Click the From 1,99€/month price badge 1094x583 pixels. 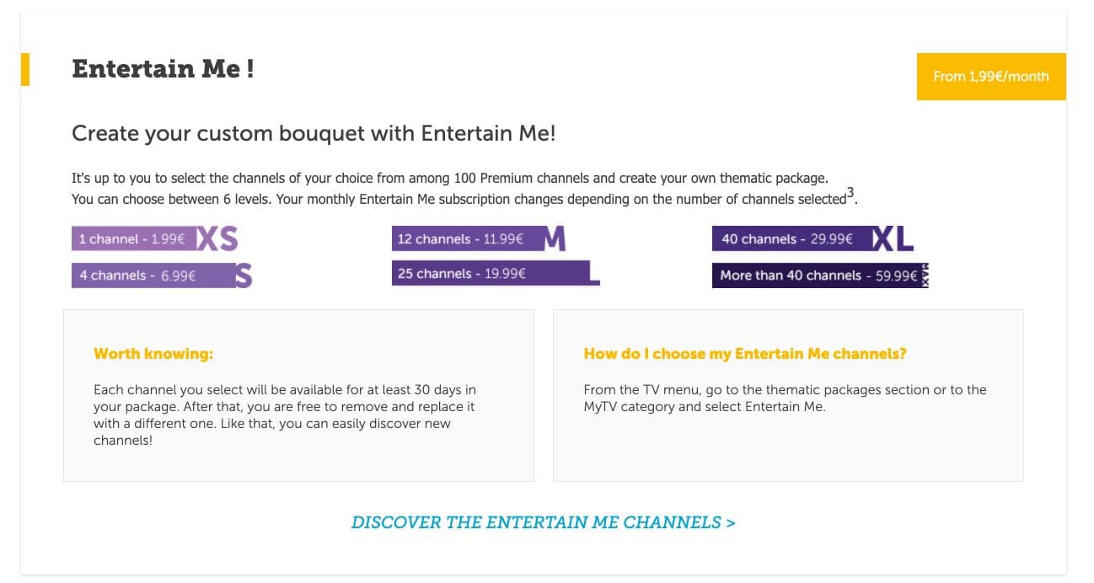point(990,77)
